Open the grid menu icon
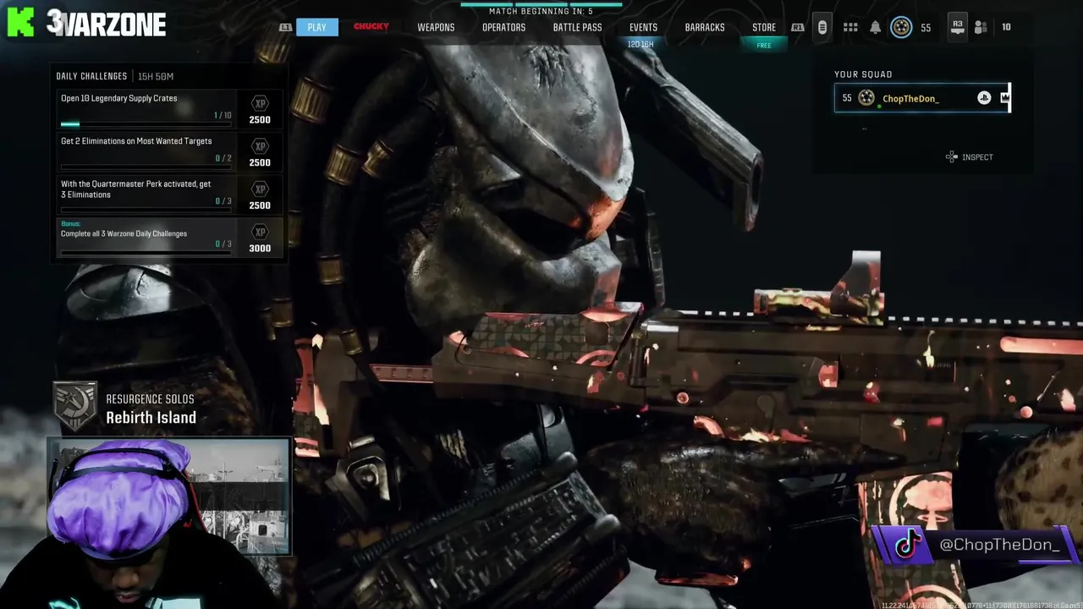The image size is (1083, 609). 850,27
